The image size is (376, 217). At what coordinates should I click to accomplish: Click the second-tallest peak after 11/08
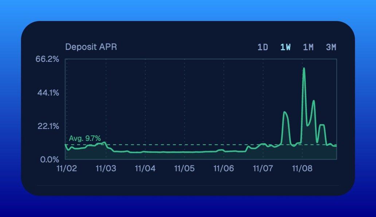pyautogui.click(x=313, y=101)
